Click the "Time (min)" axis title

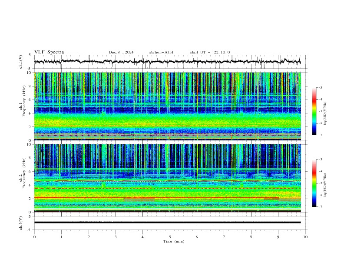point(174,241)
